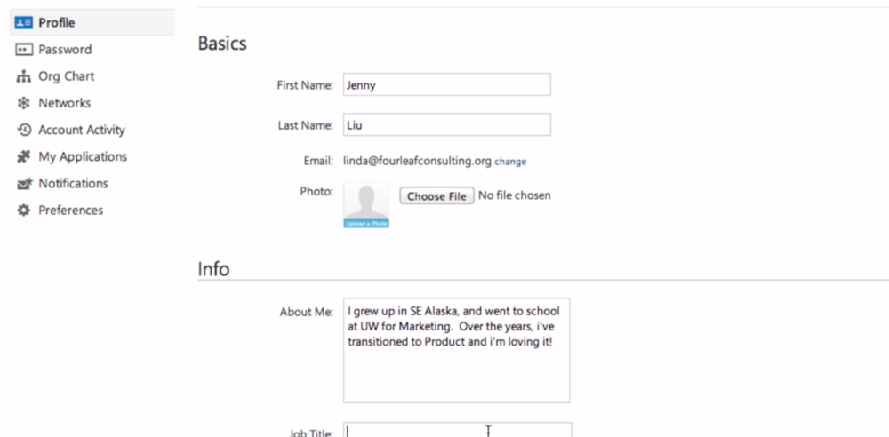Click the Notifications envelope icon

point(24,184)
